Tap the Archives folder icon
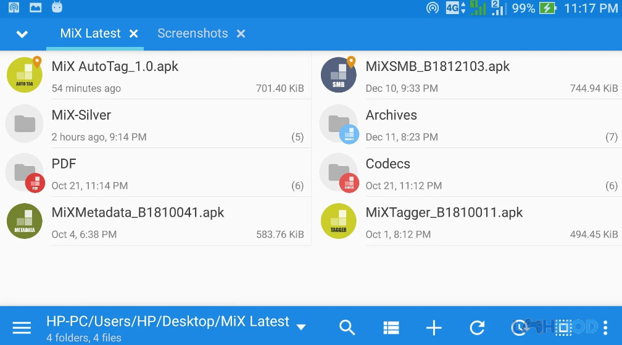The image size is (622, 345). (338, 123)
